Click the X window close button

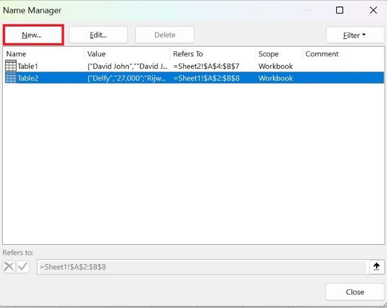pos(373,10)
